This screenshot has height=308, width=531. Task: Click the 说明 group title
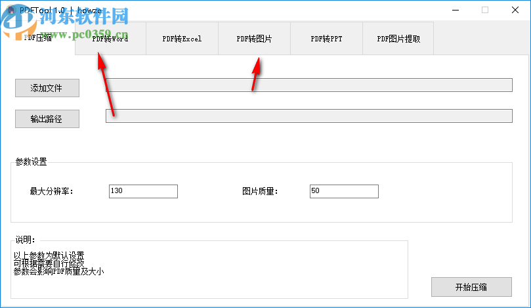coord(26,240)
